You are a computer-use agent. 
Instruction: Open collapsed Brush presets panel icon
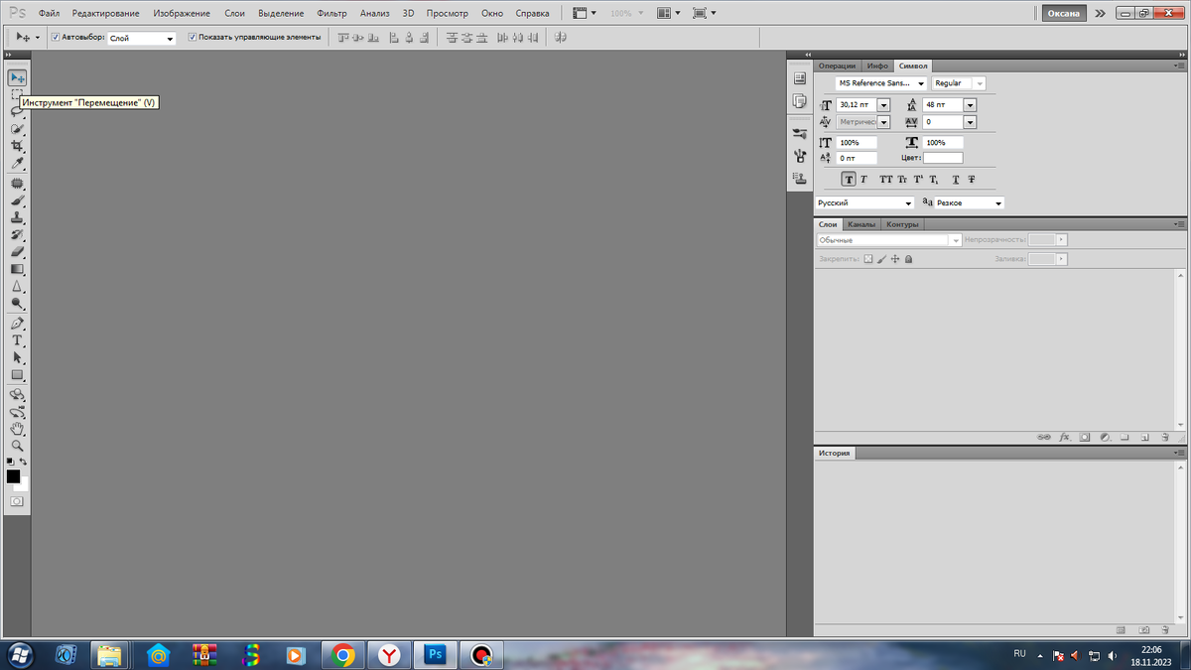[x=799, y=132]
